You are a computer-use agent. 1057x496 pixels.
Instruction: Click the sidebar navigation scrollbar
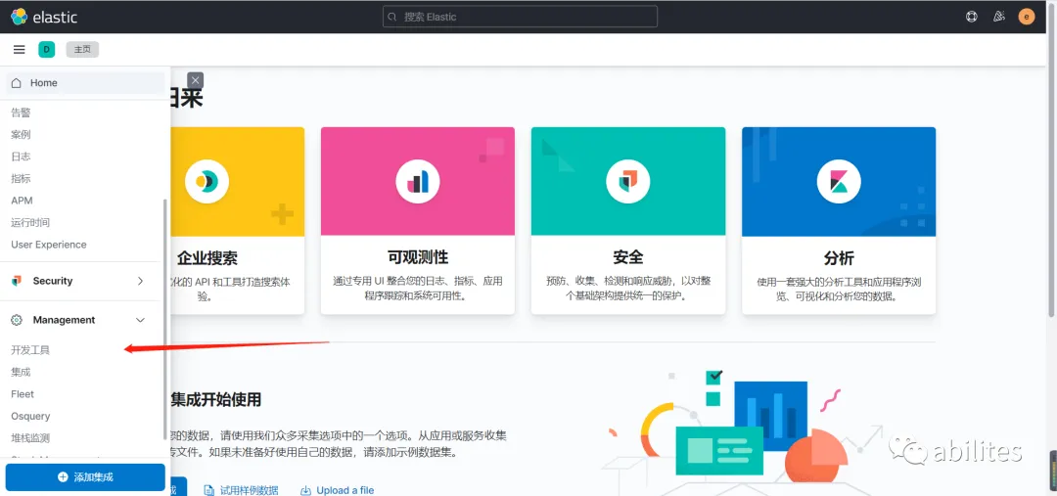coord(165,318)
